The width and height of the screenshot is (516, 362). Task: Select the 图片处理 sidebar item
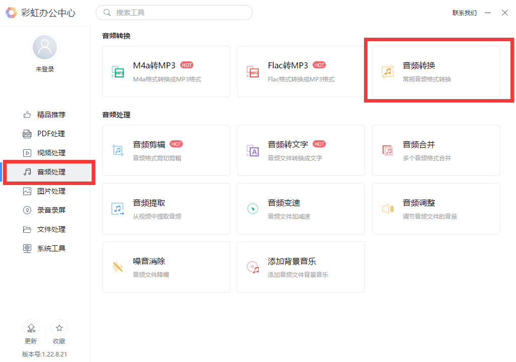(45, 191)
